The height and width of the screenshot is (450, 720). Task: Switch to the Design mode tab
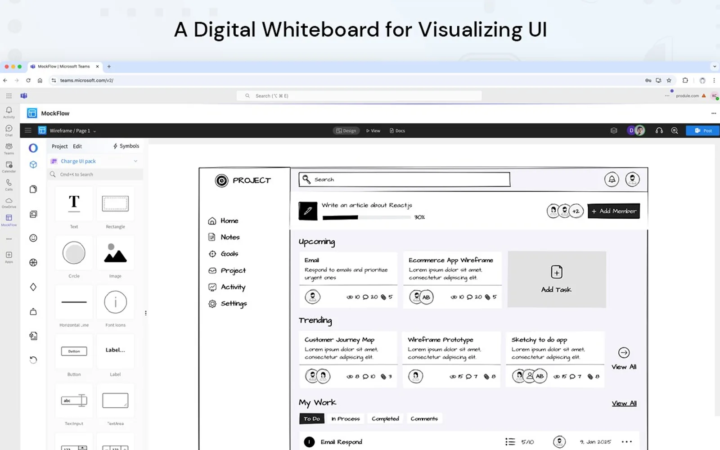(346, 130)
